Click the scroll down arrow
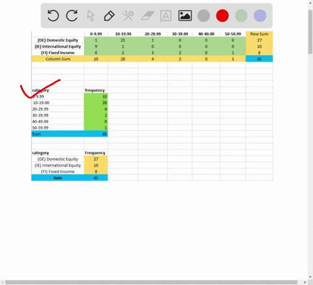Screen dimensions: 313x285 coord(310,277)
